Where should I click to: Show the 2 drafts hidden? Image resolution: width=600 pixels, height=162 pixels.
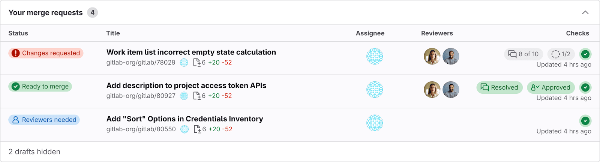click(x=34, y=151)
